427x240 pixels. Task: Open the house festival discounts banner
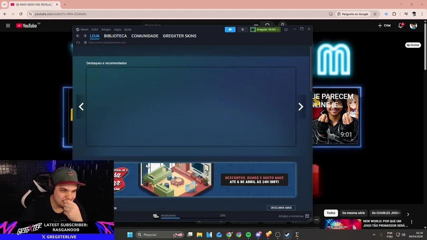click(205, 180)
